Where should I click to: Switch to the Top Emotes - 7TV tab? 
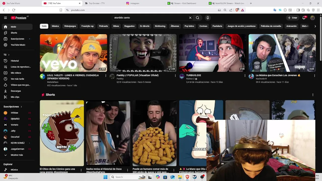tap(103, 3)
